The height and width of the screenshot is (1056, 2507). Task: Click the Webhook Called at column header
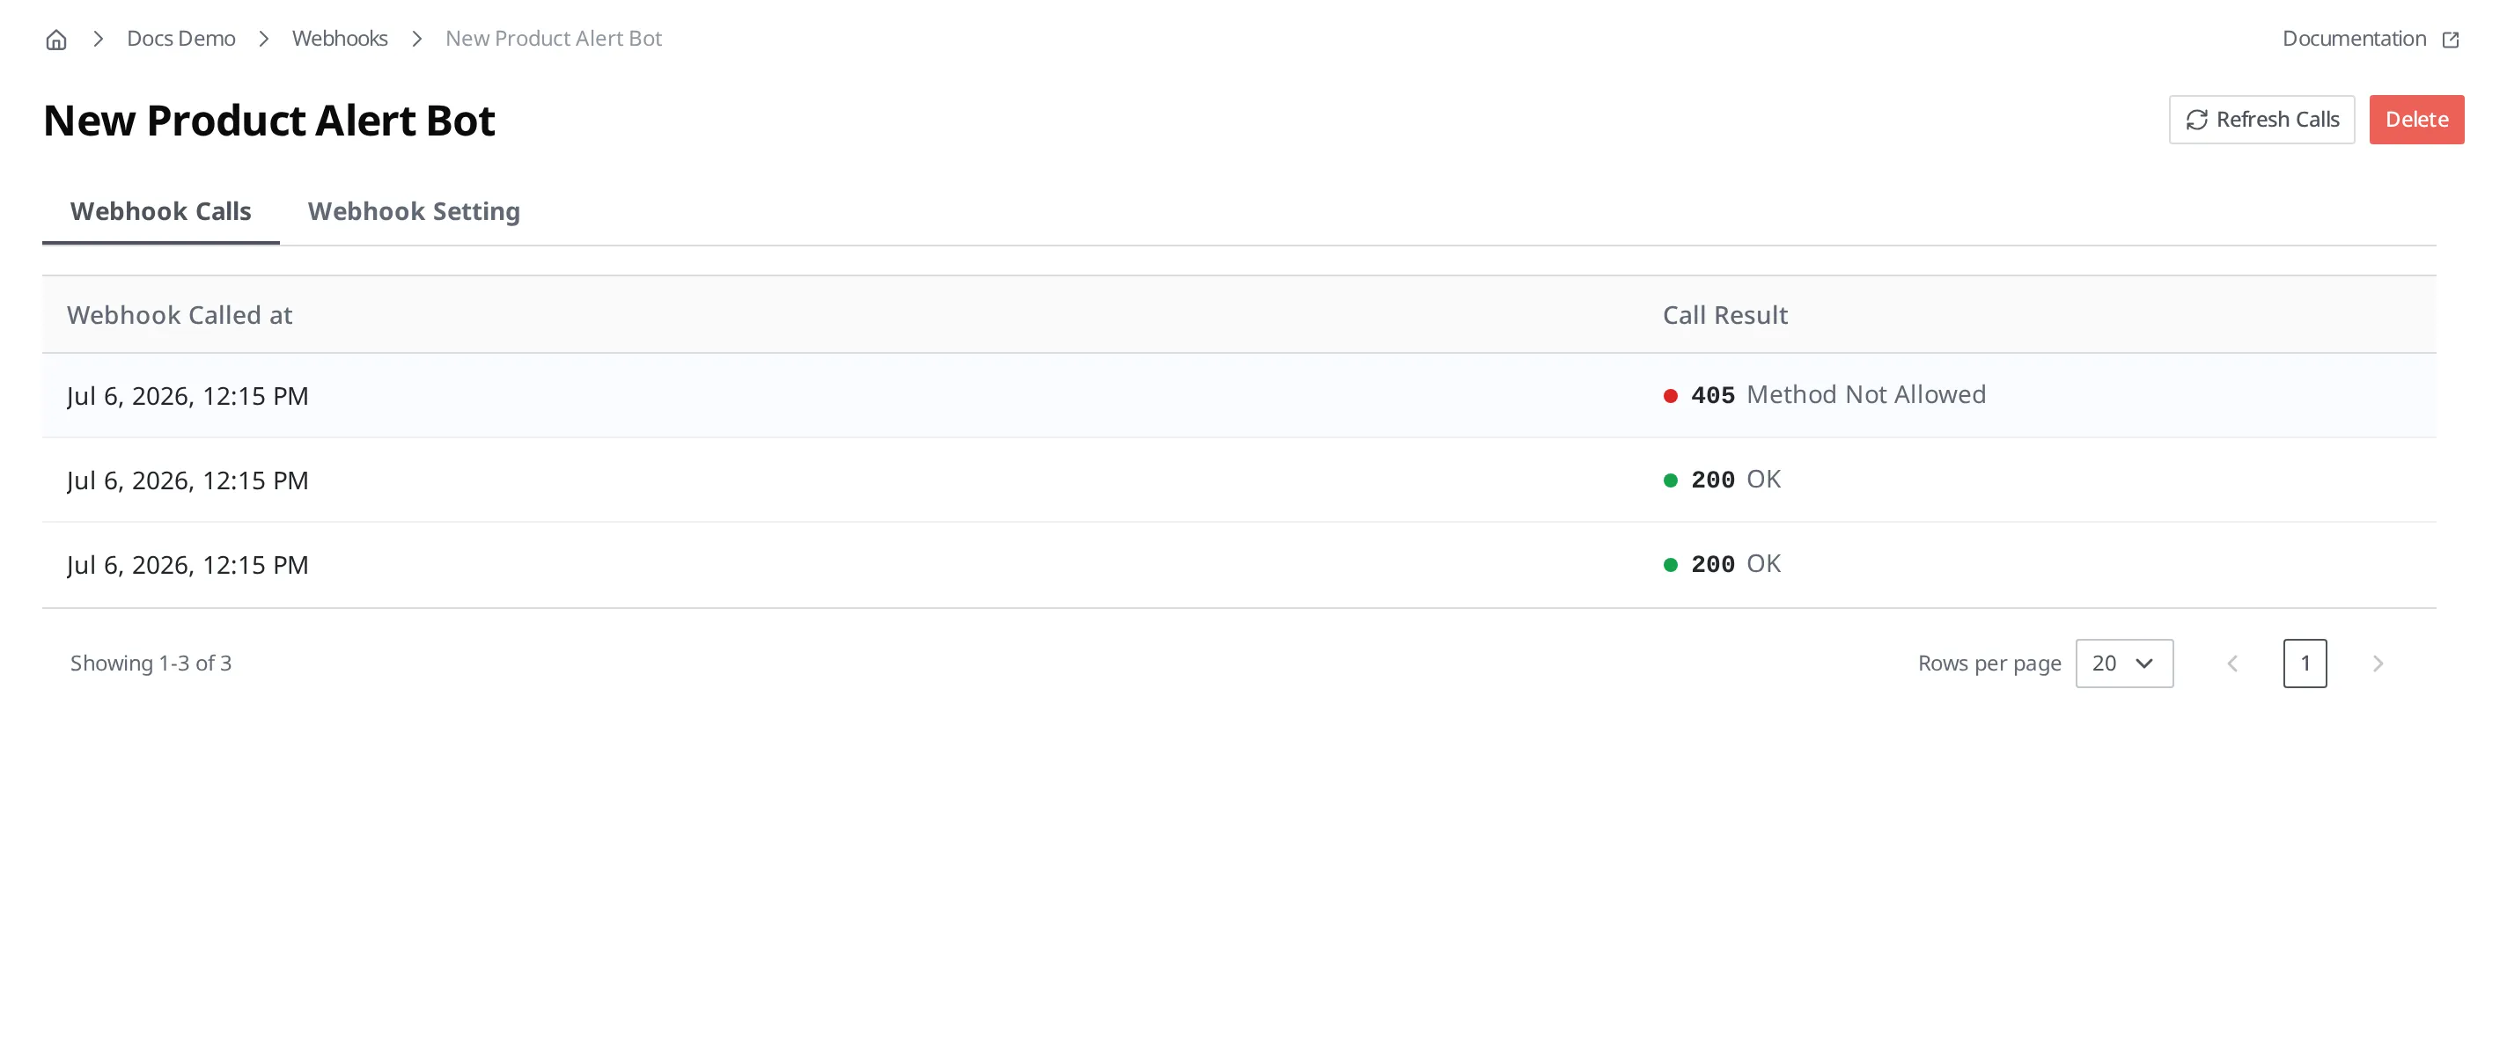tap(179, 315)
